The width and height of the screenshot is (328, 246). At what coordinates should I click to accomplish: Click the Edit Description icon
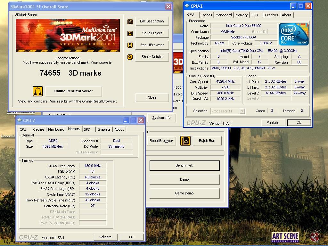[x=130, y=21]
